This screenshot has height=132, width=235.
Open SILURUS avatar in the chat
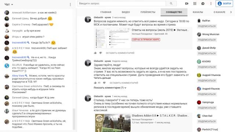pos(7,66)
